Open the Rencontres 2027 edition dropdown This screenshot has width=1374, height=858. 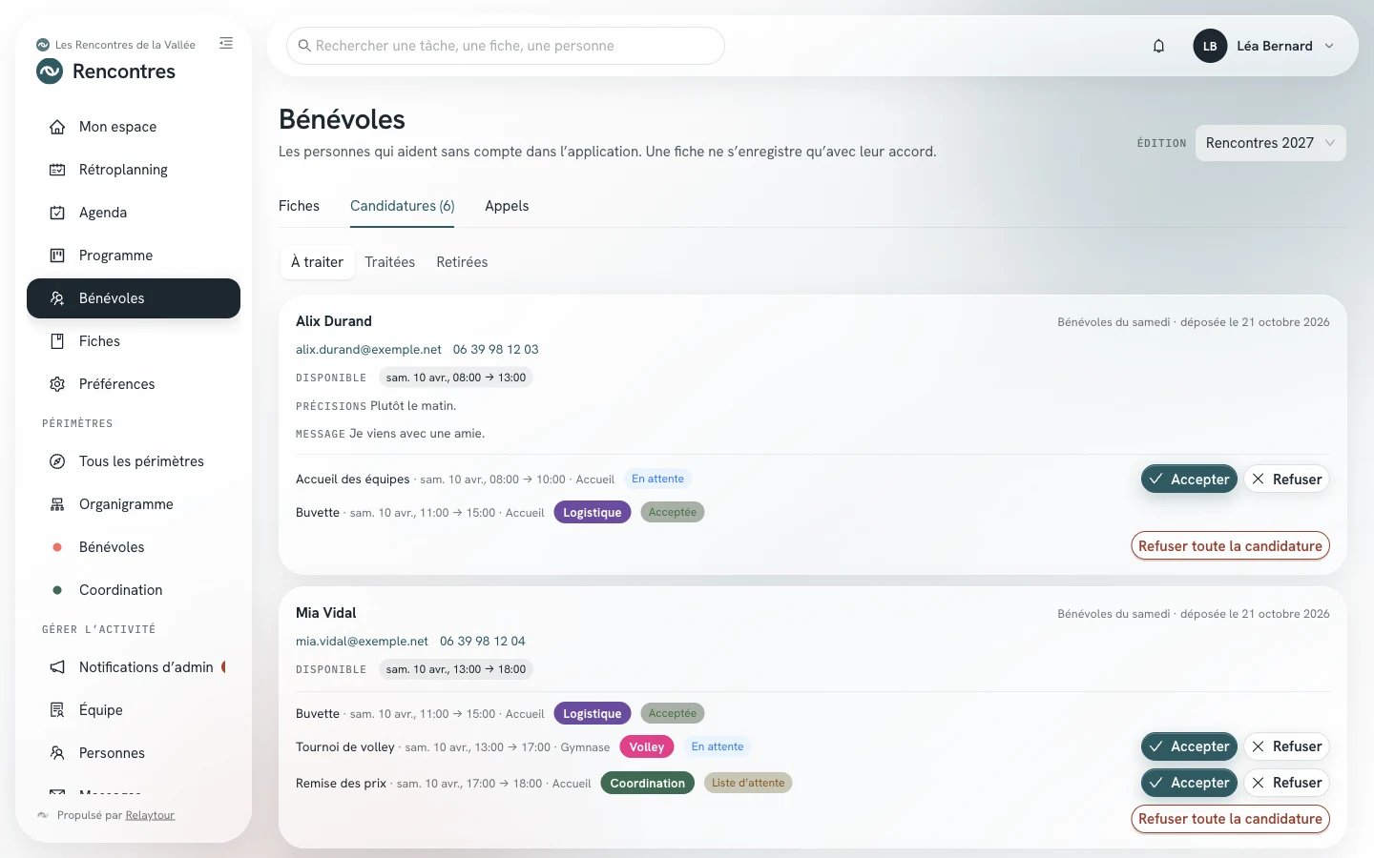tap(1270, 143)
